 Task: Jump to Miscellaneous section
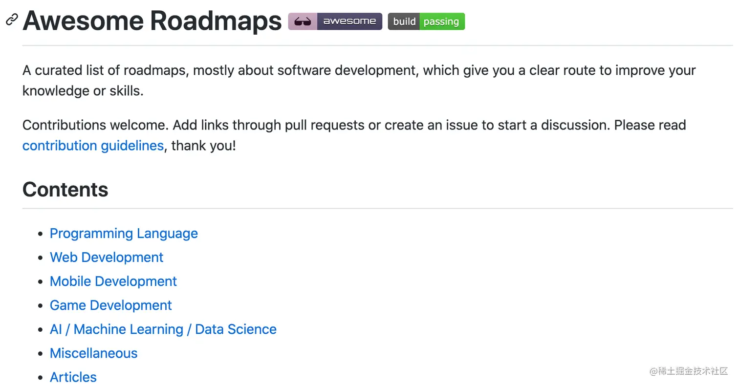click(x=94, y=353)
